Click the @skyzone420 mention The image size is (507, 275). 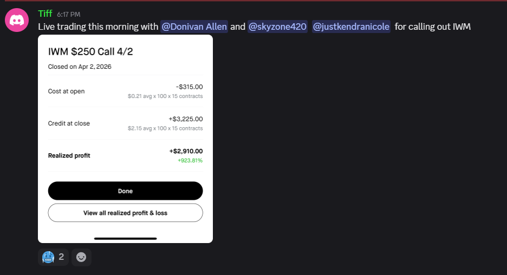(x=277, y=27)
